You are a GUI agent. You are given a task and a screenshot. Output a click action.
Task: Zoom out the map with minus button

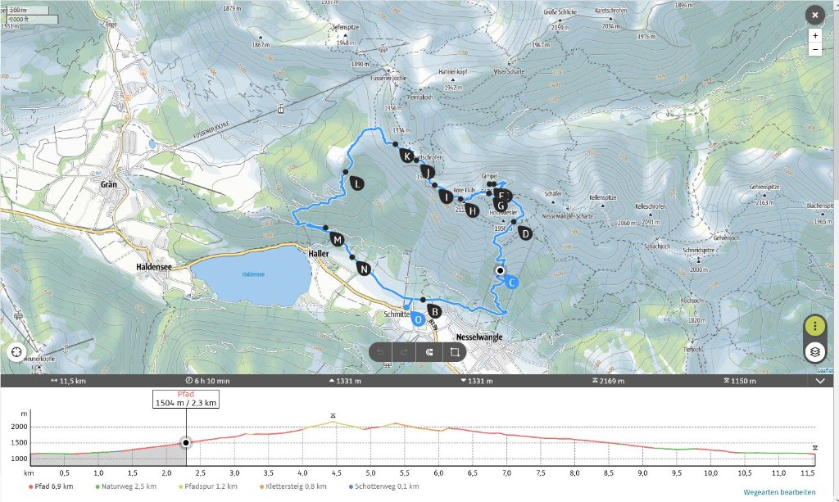(x=814, y=50)
